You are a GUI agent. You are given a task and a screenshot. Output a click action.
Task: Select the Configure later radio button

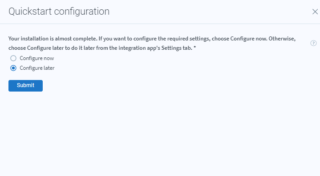(13, 68)
